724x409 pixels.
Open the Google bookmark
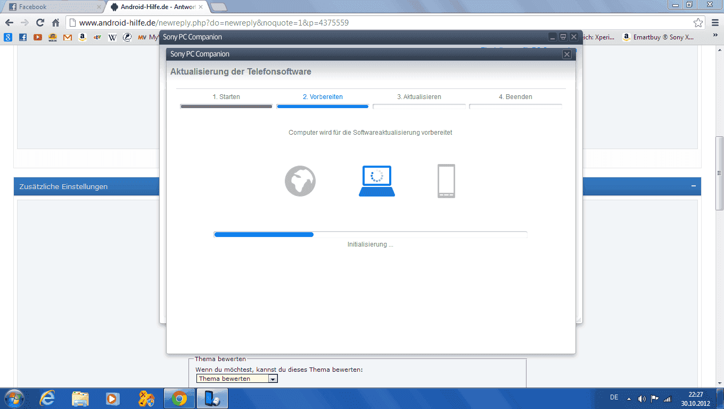(8, 37)
